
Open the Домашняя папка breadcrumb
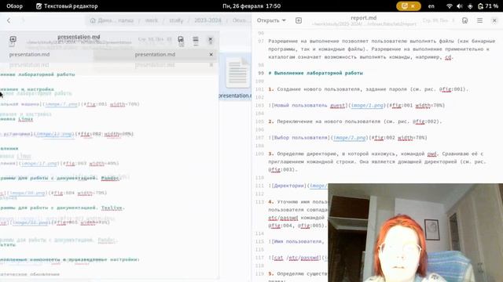click(x=112, y=20)
